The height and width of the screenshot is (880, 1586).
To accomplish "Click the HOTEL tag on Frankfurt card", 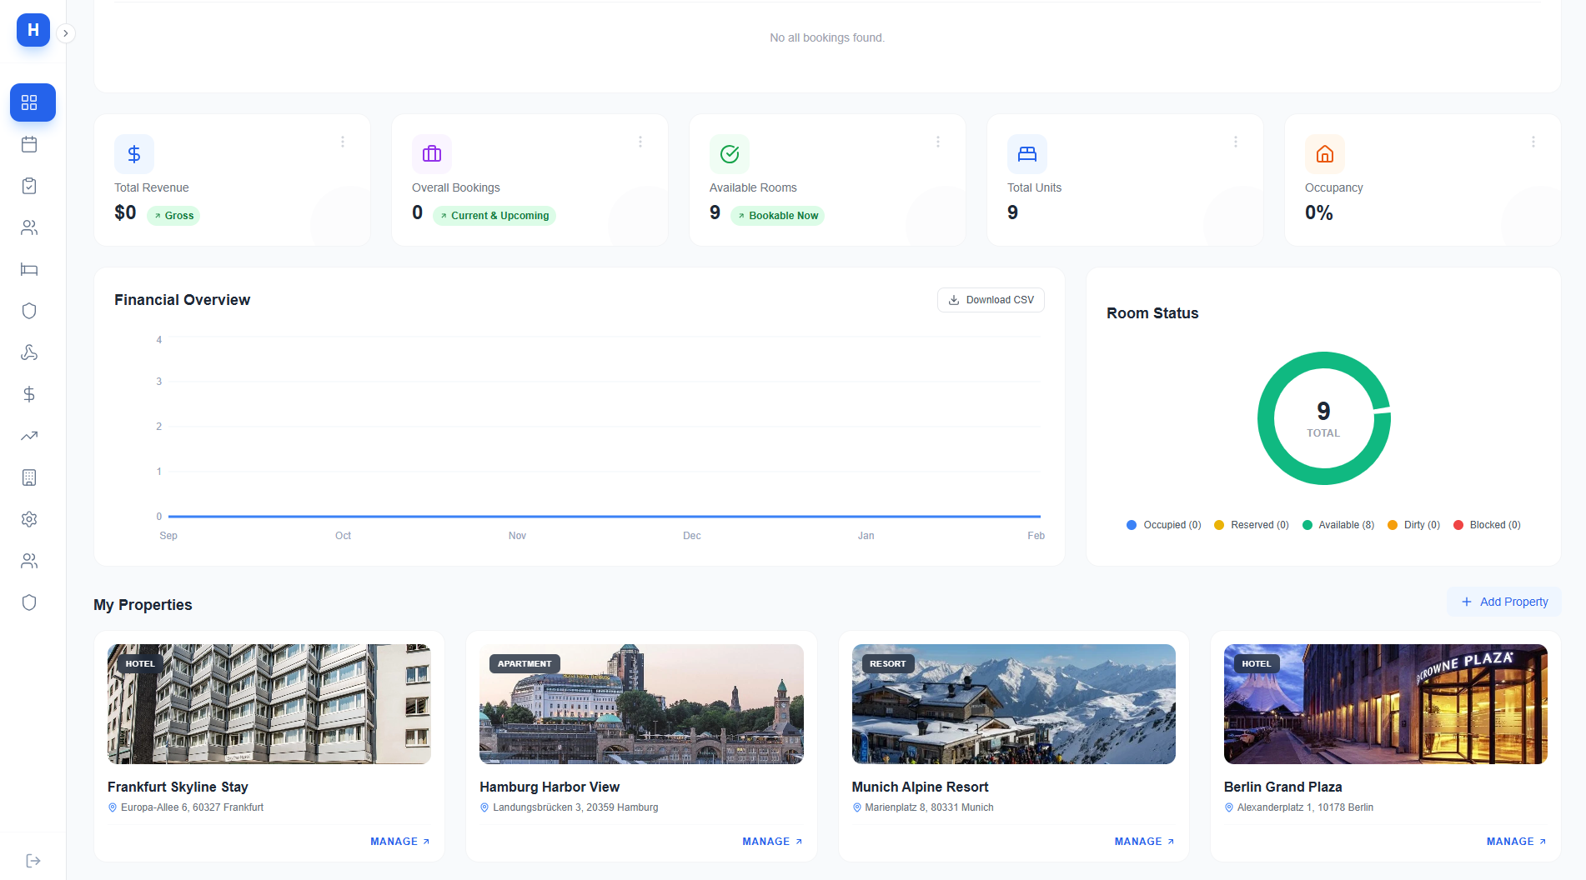I will [140, 664].
